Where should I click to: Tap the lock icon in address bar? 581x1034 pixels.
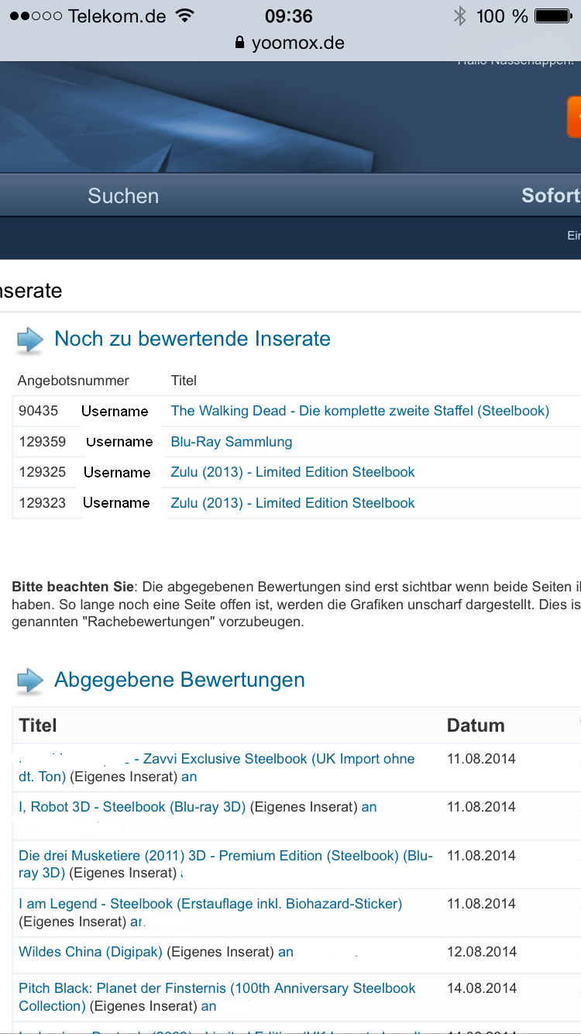[x=239, y=43]
